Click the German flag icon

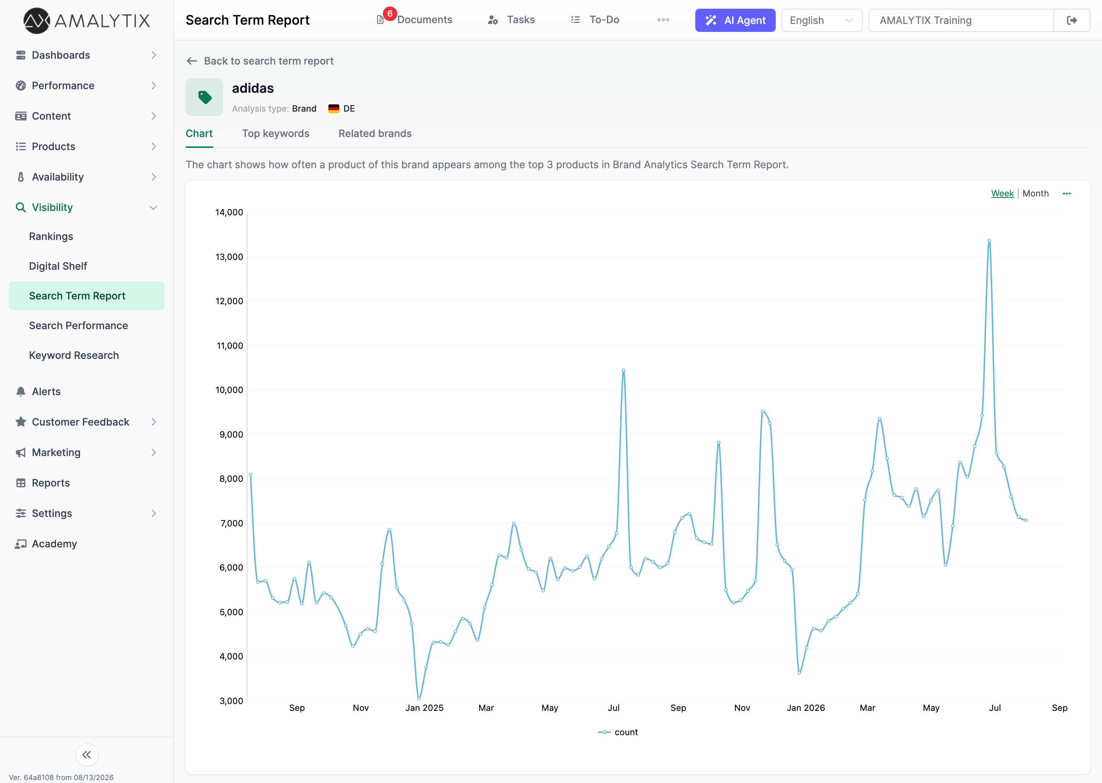pyautogui.click(x=333, y=108)
